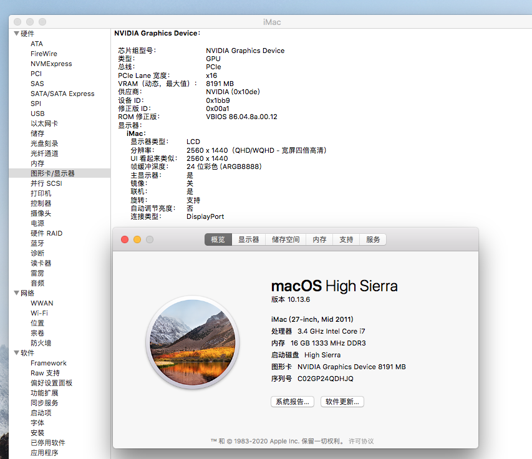Select 蓝牙 in the sidebar
Viewport: 532px width, 459px height.
(x=37, y=243)
